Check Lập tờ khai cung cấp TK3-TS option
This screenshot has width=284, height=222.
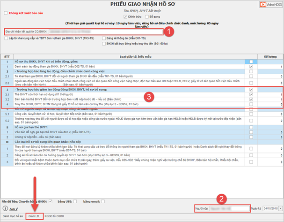point(7,38)
